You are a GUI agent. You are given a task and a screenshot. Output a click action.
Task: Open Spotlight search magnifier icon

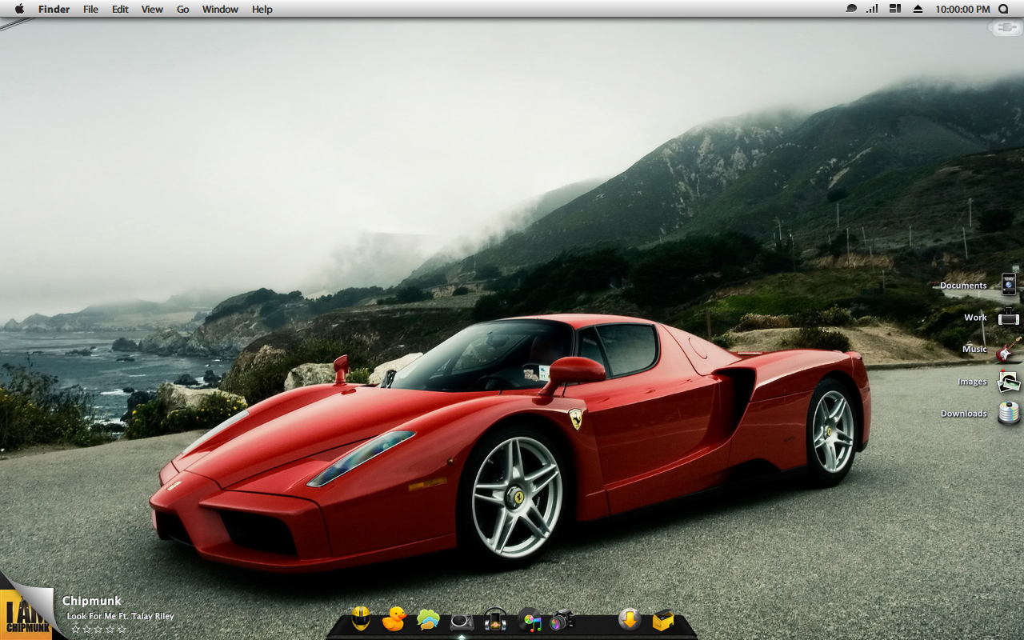pyautogui.click(x=1004, y=10)
